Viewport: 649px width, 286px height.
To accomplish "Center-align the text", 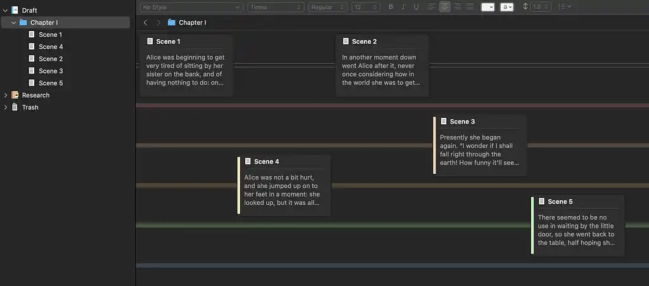I will [x=444, y=6].
